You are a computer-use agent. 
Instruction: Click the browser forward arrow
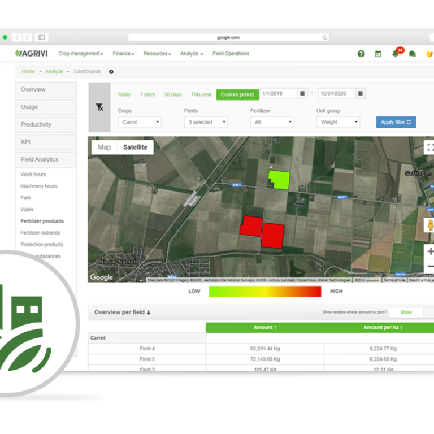tap(27, 37)
